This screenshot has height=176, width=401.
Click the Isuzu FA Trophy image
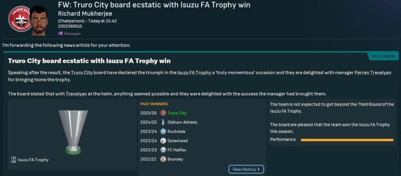coord(70,131)
